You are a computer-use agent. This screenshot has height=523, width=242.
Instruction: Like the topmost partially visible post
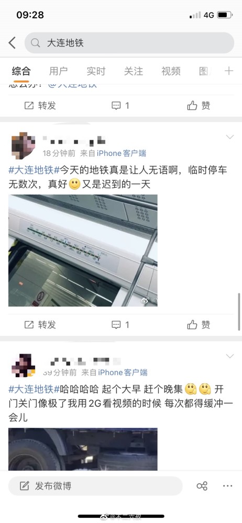point(199,106)
